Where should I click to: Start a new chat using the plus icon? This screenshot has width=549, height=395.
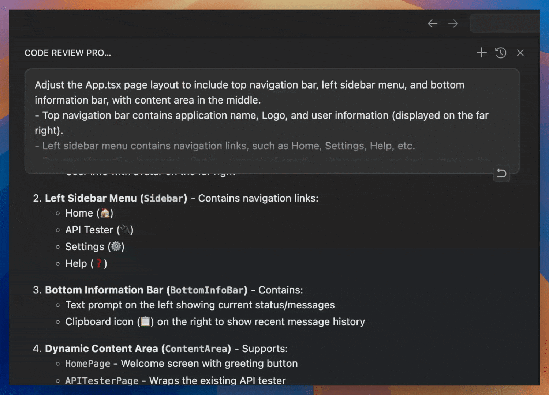(481, 53)
